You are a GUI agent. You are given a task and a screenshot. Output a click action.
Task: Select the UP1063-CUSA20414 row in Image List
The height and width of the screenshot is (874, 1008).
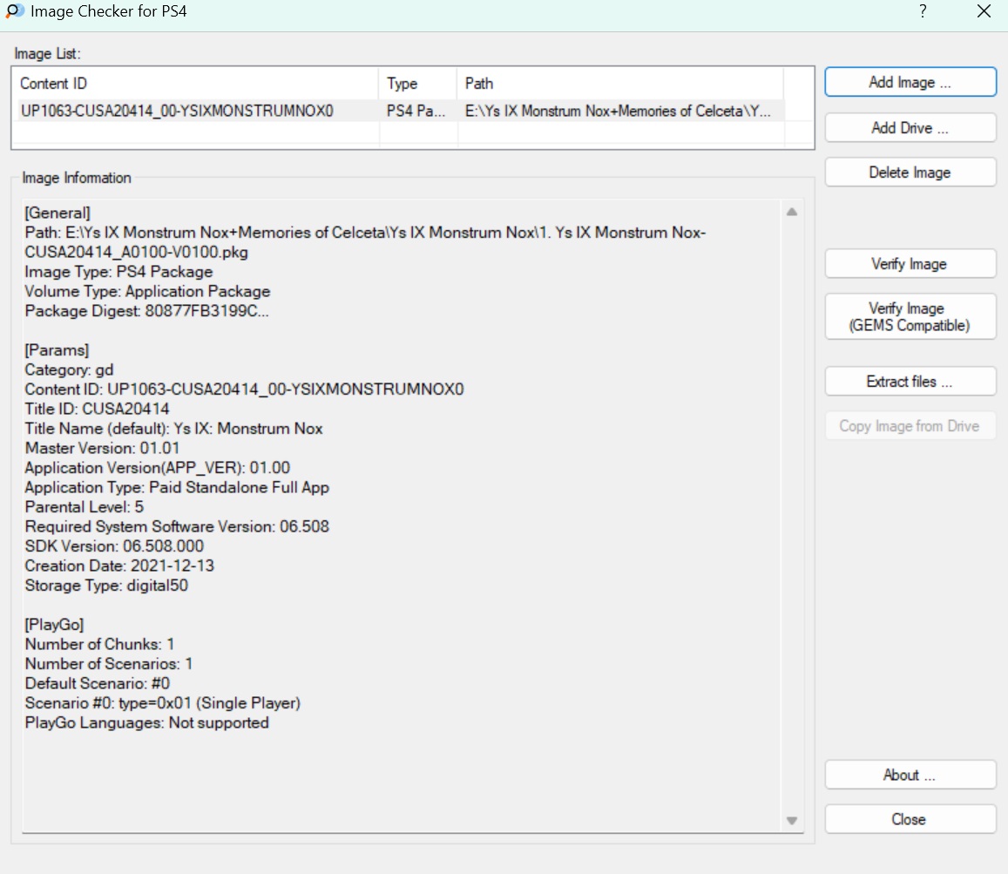177,112
